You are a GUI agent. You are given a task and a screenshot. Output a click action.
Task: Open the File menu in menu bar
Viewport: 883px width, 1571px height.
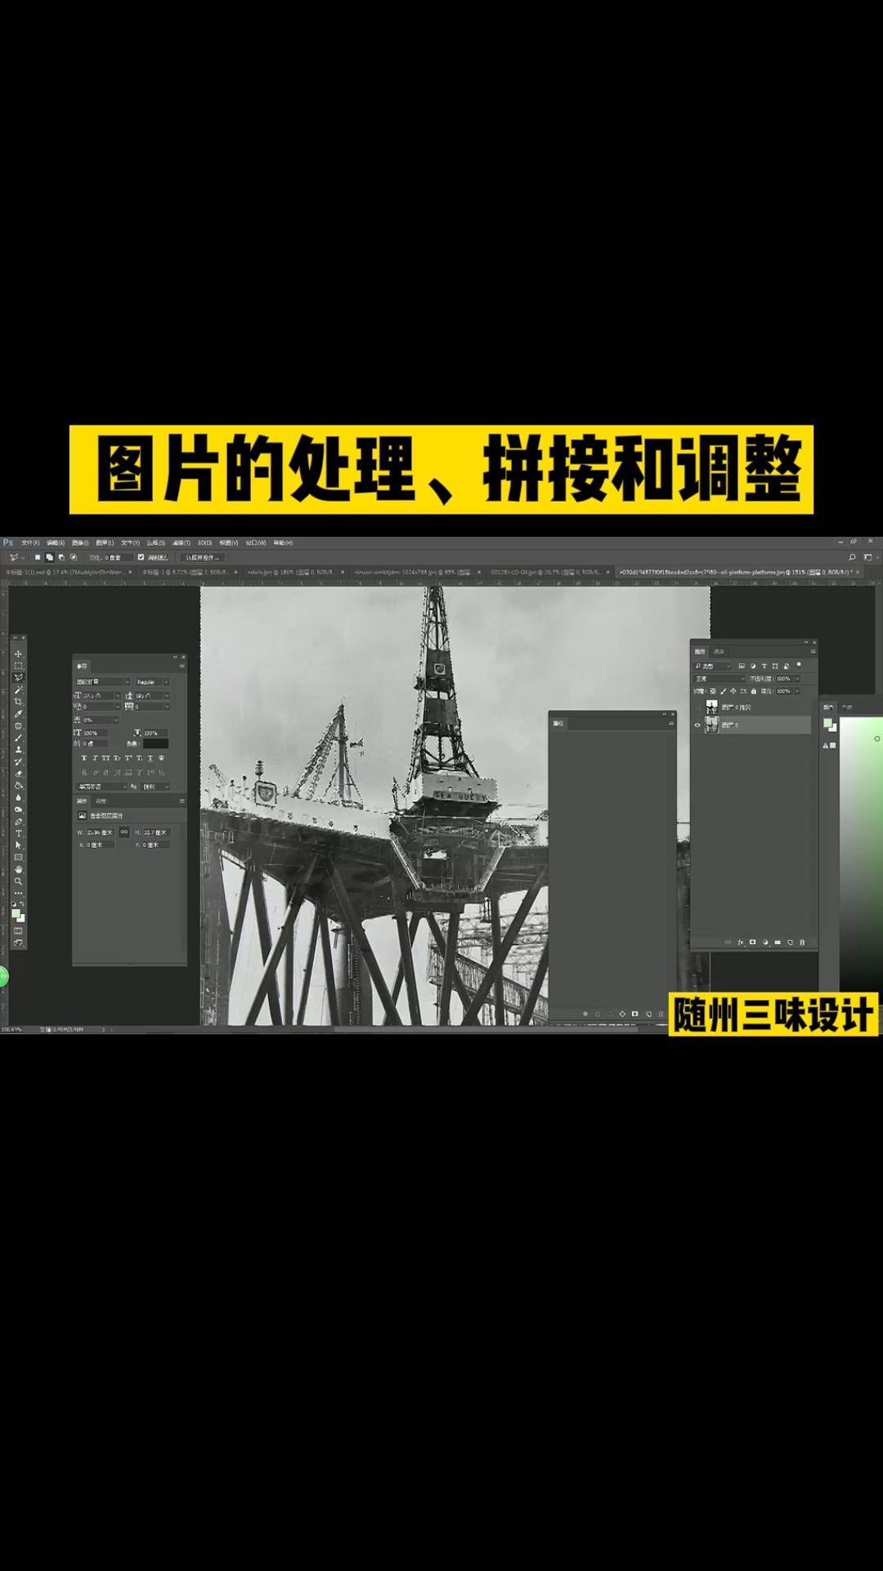coord(30,542)
